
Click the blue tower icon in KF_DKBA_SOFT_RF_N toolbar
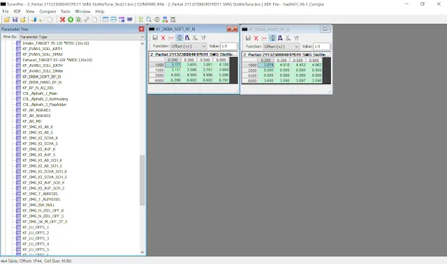tap(187, 38)
